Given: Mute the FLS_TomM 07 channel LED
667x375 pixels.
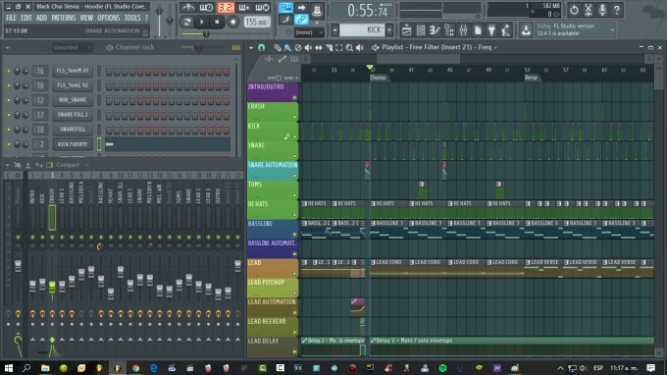Looking at the screenshot, I should click(x=8, y=71).
